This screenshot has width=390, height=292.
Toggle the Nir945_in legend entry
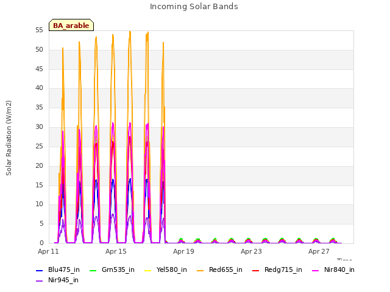57,280
